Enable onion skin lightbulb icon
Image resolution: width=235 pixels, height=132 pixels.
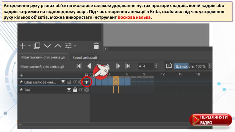click(87, 82)
